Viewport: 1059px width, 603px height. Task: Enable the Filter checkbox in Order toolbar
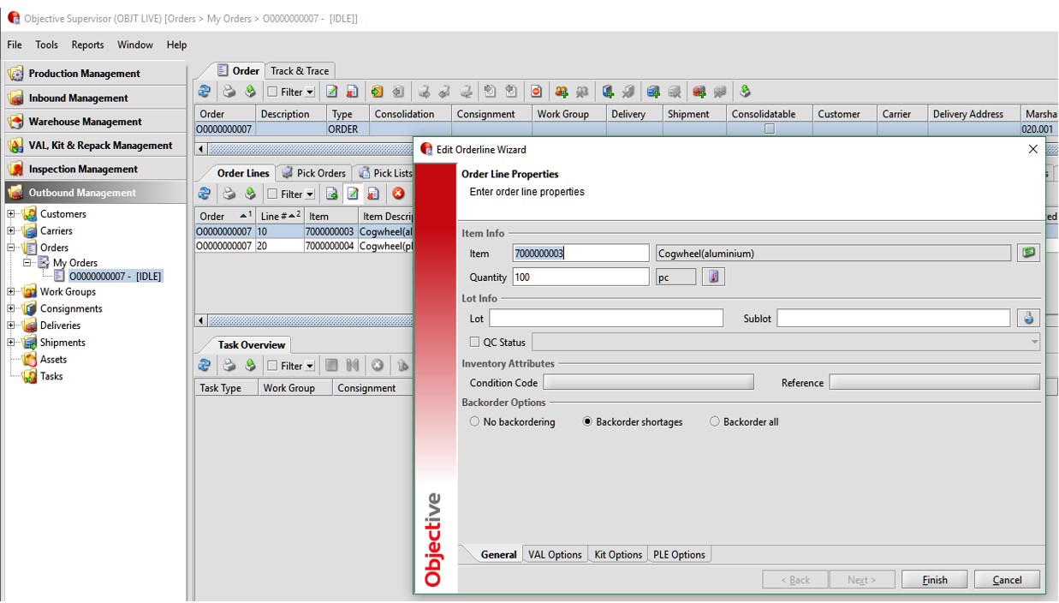pyautogui.click(x=272, y=92)
